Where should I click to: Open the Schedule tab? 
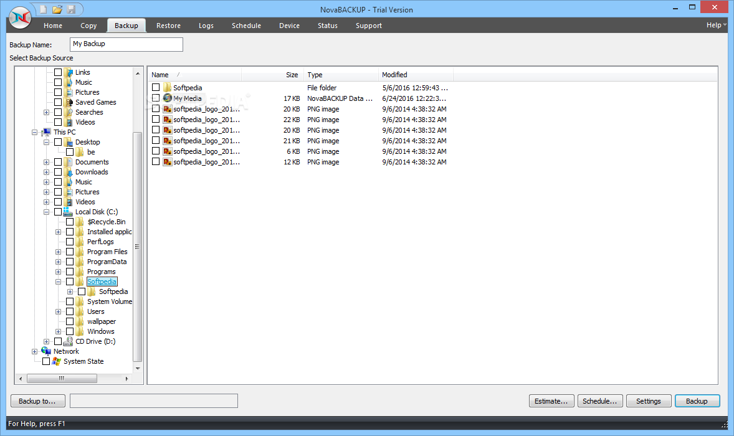246,26
